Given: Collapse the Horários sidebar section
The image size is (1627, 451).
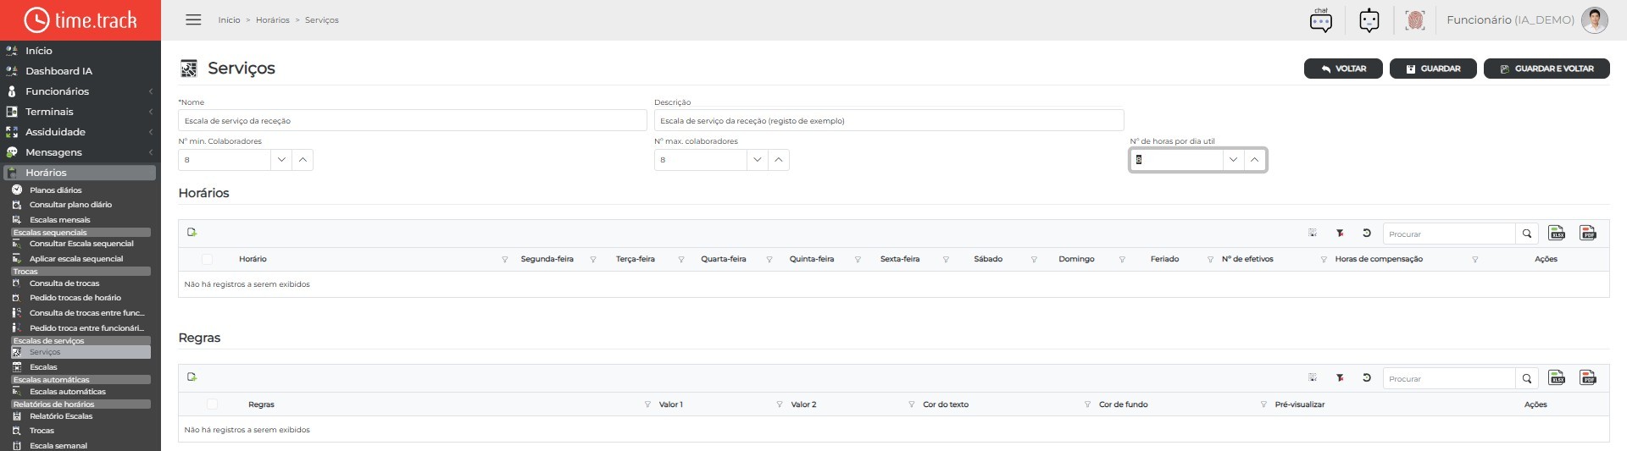Looking at the screenshot, I should pyautogui.click(x=80, y=173).
